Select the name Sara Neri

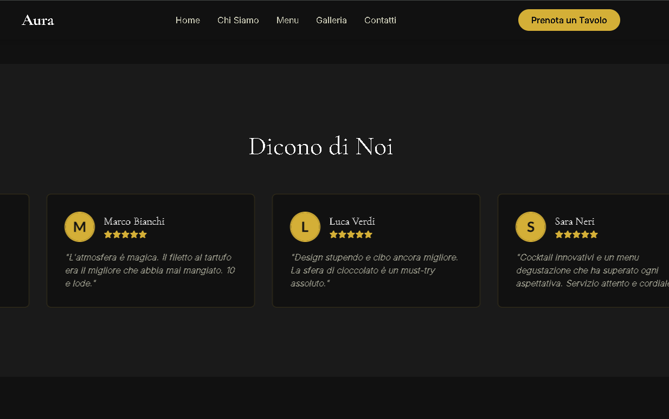tap(575, 221)
